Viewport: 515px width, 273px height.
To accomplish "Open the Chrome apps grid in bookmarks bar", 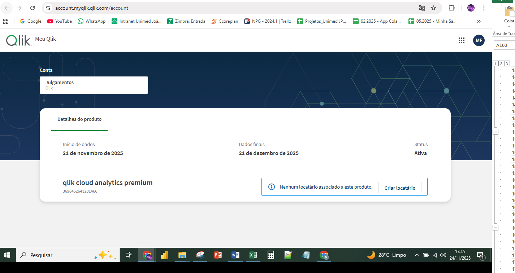I will point(6,21).
